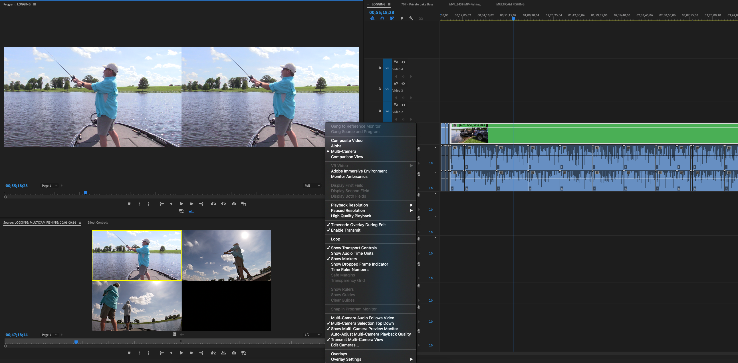Click the Closed Captions icon near the timeline ruler

421,18
